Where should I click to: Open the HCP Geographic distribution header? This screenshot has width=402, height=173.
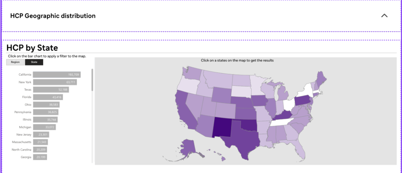53,16
